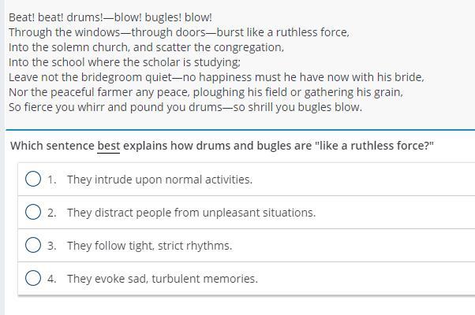Click answer text 'They distract people from unpleasant situations.'

click(x=192, y=213)
